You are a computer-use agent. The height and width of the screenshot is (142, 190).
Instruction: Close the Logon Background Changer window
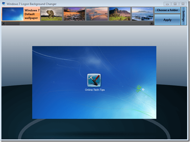coord(183,4)
